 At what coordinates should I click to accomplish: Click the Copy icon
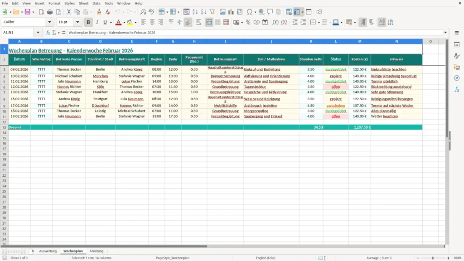click(x=77, y=12)
